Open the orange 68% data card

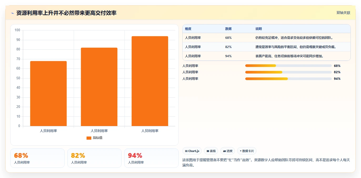pos(37,158)
